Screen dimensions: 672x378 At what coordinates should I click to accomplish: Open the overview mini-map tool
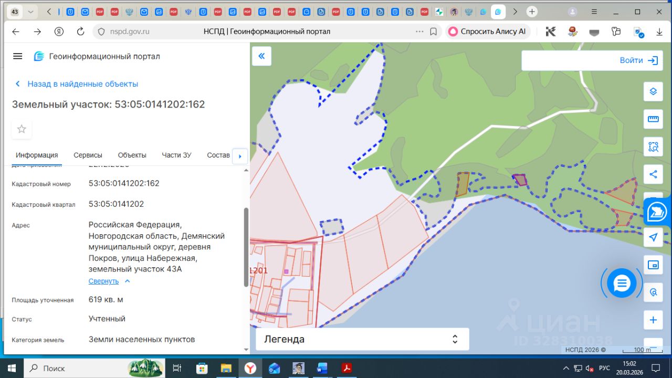653,265
